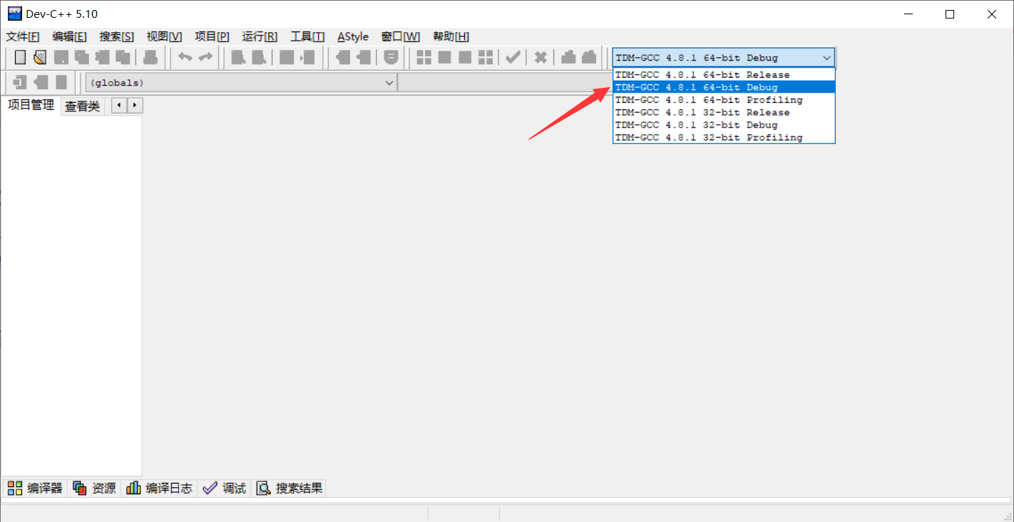Click the Goto Function toolbar icon
The height and width of the screenshot is (522, 1014).
pos(287,58)
